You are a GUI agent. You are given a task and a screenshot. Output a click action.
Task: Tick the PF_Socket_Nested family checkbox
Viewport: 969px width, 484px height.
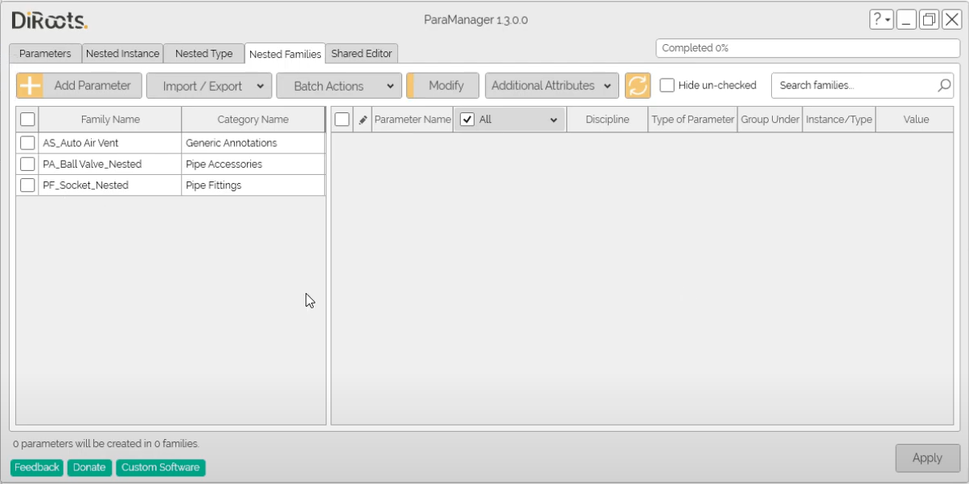27,185
